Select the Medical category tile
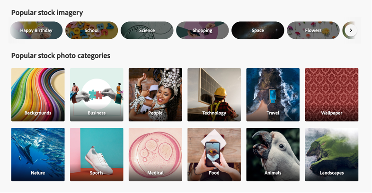Viewport: 372px width, 193px height. coord(155,155)
